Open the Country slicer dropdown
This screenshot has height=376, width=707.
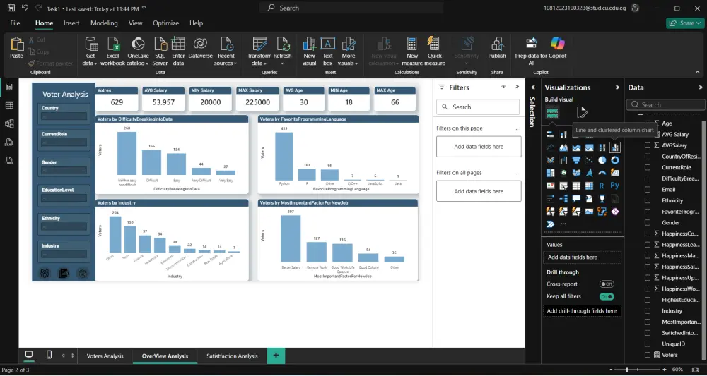point(64,117)
